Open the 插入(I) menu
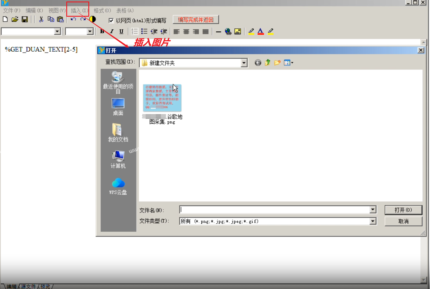The height and width of the screenshot is (289, 430). click(x=80, y=10)
